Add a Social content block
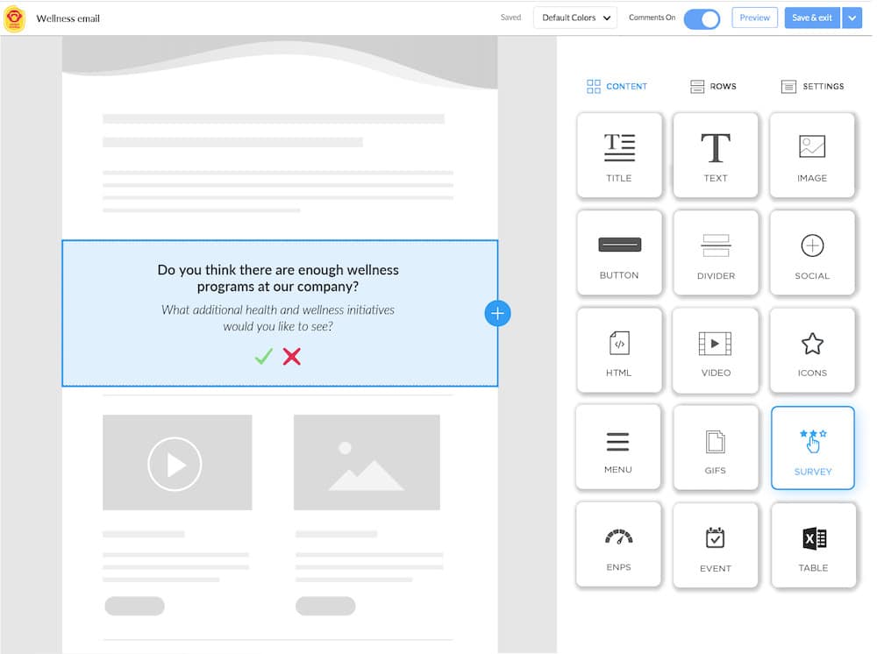 pos(812,252)
